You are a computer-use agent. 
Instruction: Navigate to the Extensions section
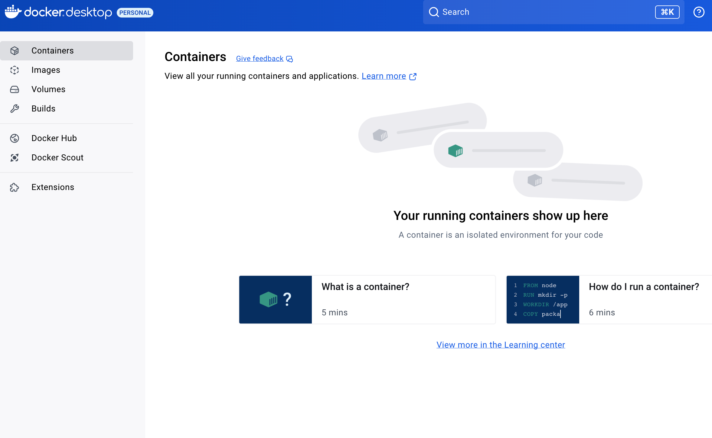(x=53, y=187)
